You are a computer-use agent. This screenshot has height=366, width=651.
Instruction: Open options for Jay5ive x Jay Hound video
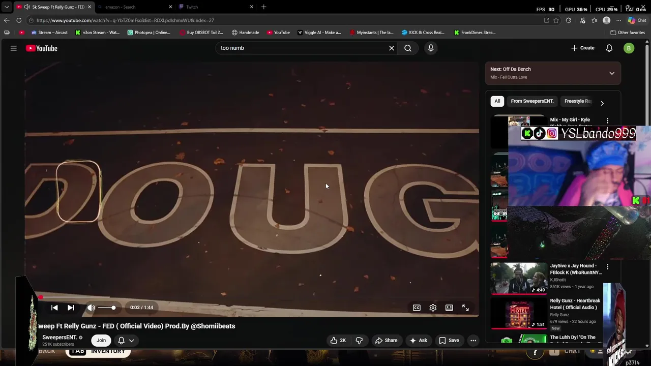click(x=607, y=266)
